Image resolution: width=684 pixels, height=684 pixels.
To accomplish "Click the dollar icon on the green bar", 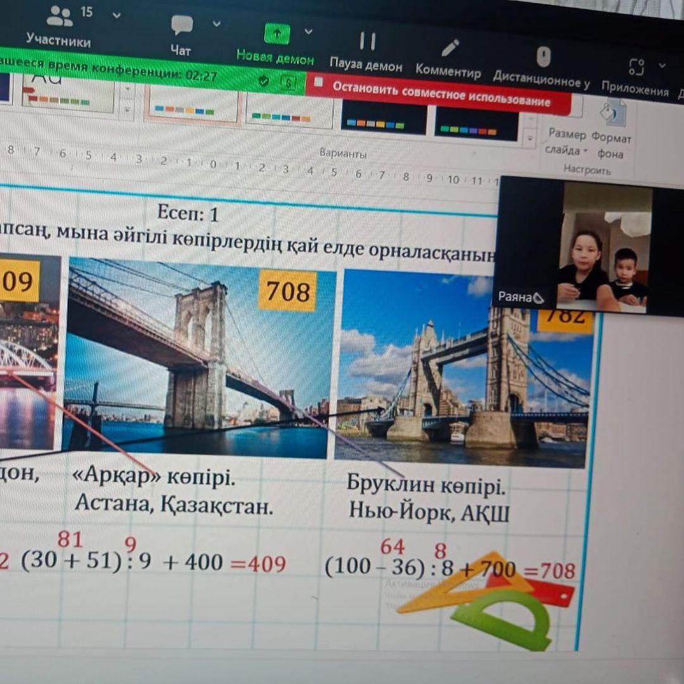I will (x=288, y=82).
